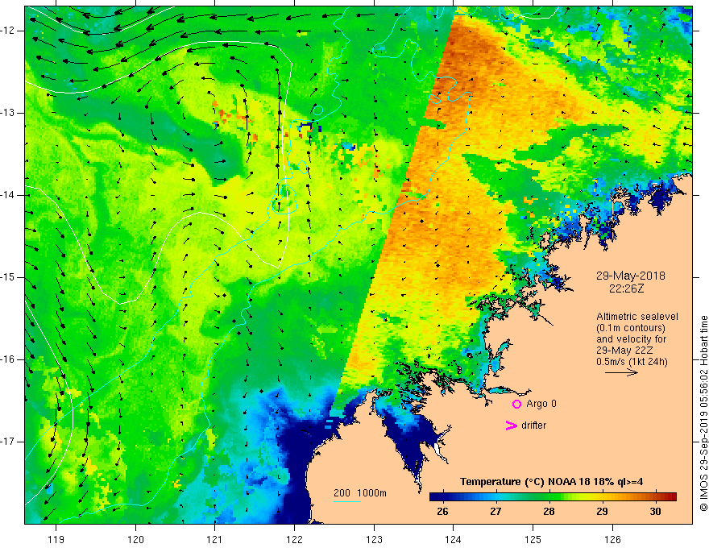Click the longitude label 121

click(215, 539)
